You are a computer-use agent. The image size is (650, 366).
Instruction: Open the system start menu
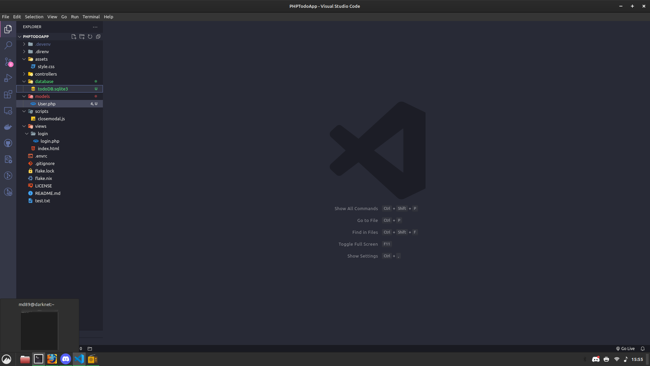tap(7, 359)
